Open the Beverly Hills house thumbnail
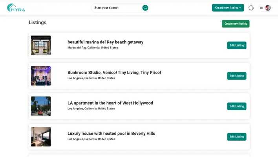Screen dimensions: 278x157 tap(41, 137)
